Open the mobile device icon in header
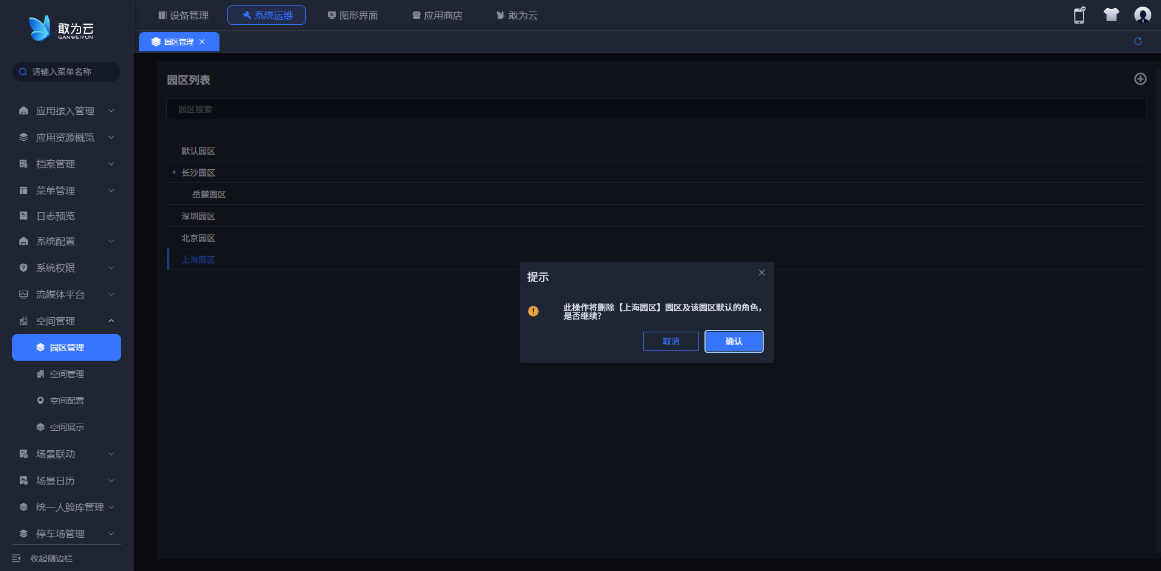The width and height of the screenshot is (1161, 571). (x=1079, y=15)
